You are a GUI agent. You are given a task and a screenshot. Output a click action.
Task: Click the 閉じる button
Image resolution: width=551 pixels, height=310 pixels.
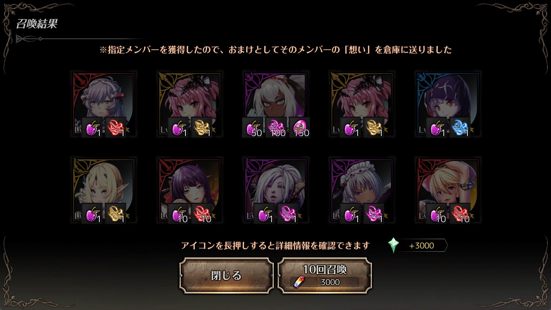[x=226, y=276]
